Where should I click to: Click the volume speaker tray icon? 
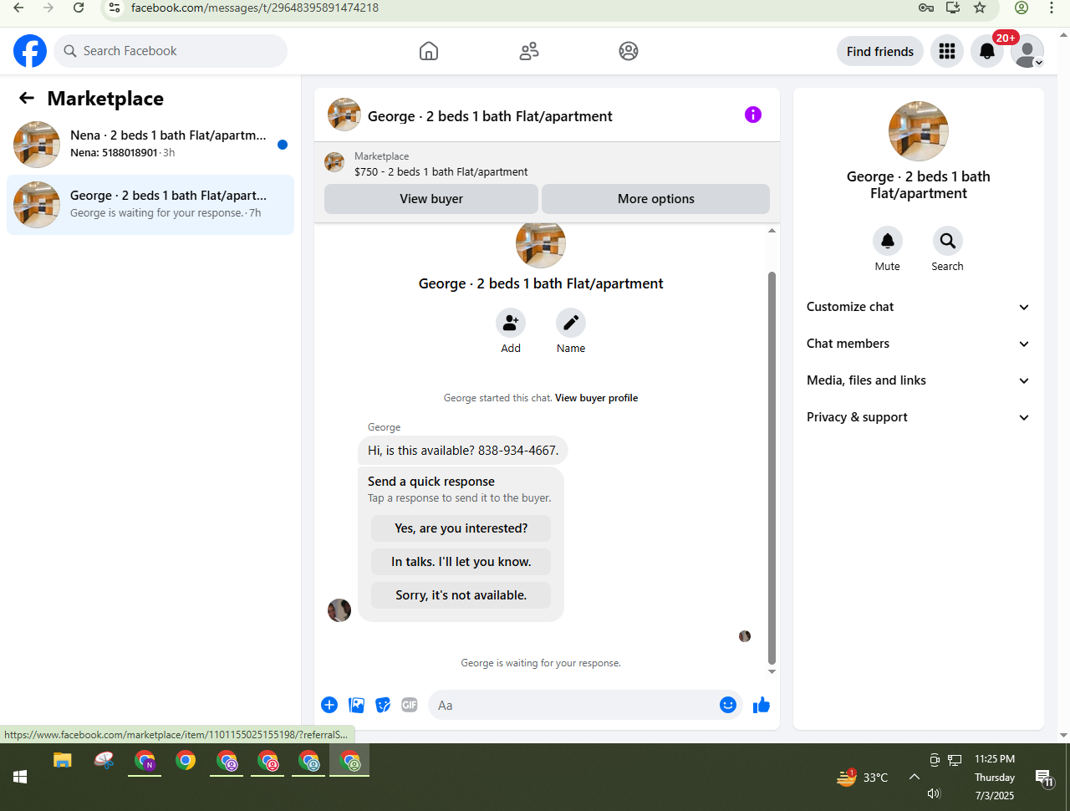[x=934, y=793]
